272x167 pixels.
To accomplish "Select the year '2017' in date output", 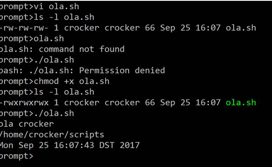I will (129, 145).
